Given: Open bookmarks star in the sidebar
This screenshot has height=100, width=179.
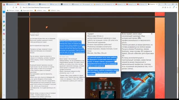Looking at the screenshot, I should pyautogui.click(x=4, y=16).
